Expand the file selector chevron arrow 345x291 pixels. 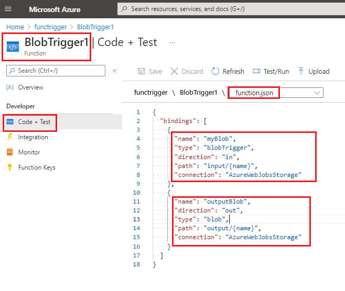coord(317,93)
